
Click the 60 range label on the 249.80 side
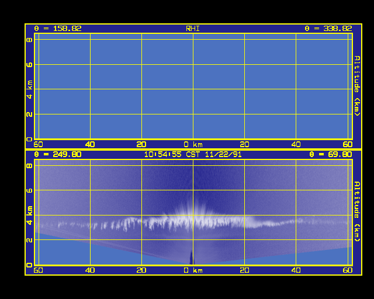39,270
